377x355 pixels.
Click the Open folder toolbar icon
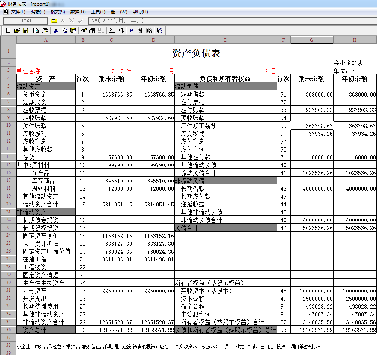pyautogui.click(x=17, y=30)
